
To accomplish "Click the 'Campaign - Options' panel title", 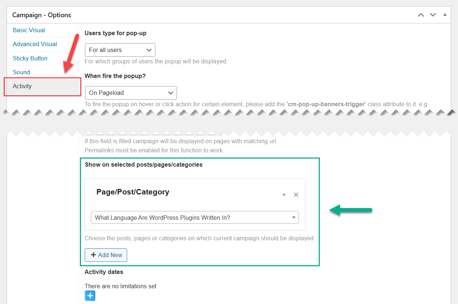I will (x=42, y=15).
